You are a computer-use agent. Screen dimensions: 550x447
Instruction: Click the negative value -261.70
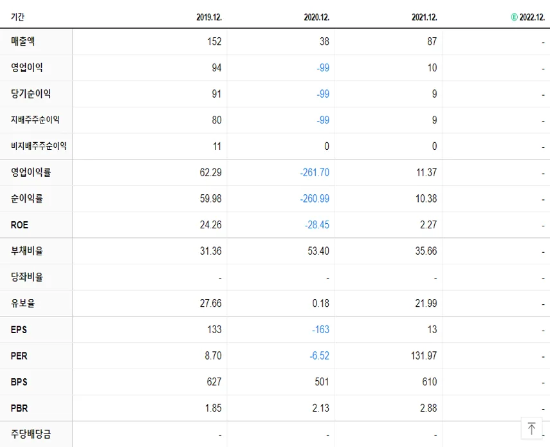[315, 172]
